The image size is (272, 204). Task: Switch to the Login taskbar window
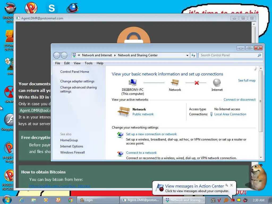point(98,200)
